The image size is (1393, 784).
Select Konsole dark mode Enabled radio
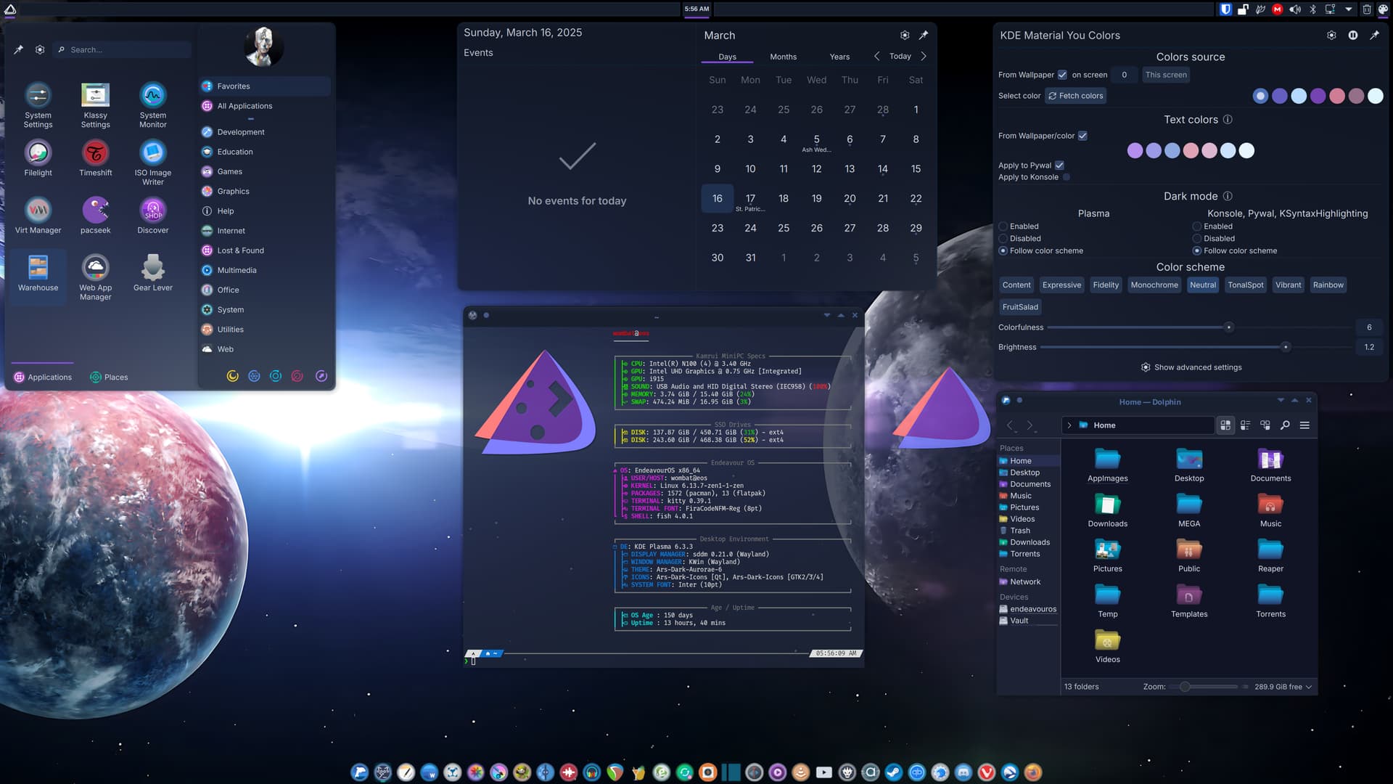point(1197,226)
